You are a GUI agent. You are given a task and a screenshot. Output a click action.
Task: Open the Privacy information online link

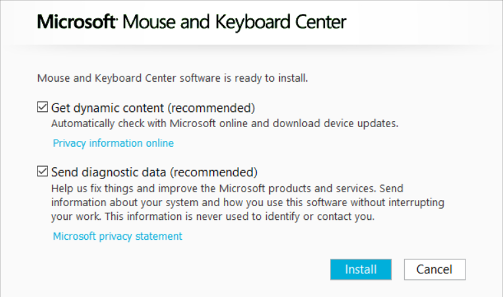(x=113, y=143)
